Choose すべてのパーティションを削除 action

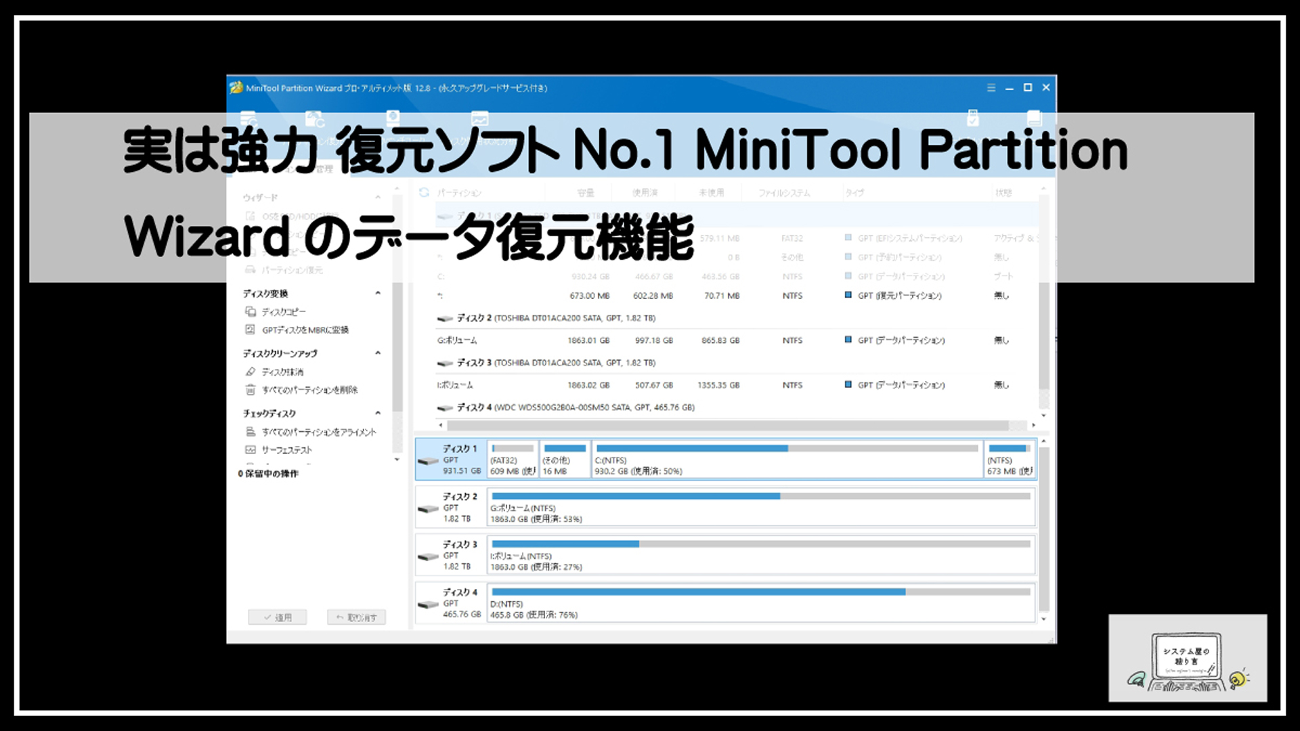(309, 390)
